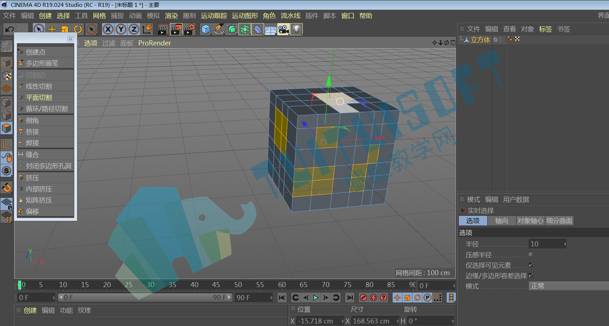Click the render view clapperboard icon
The height and width of the screenshot is (326, 609).
click(x=163, y=29)
